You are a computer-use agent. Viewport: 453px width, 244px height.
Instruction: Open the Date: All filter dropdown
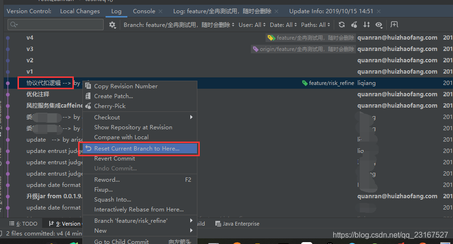click(x=283, y=25)
